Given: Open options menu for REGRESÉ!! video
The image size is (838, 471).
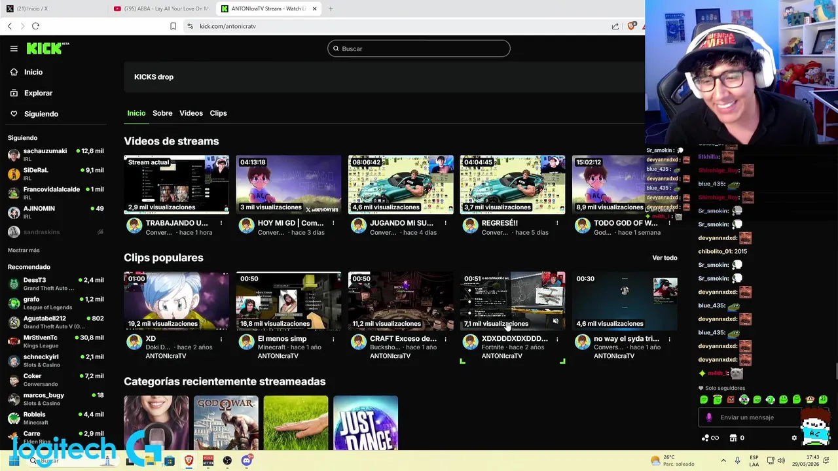Looking at the screenshot, I should point(557,223).
